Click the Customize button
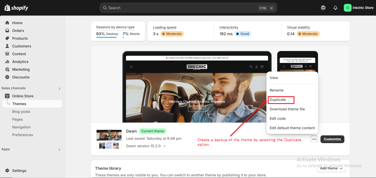The width and height of the screenshot is (376, 178). click(332, 139)
